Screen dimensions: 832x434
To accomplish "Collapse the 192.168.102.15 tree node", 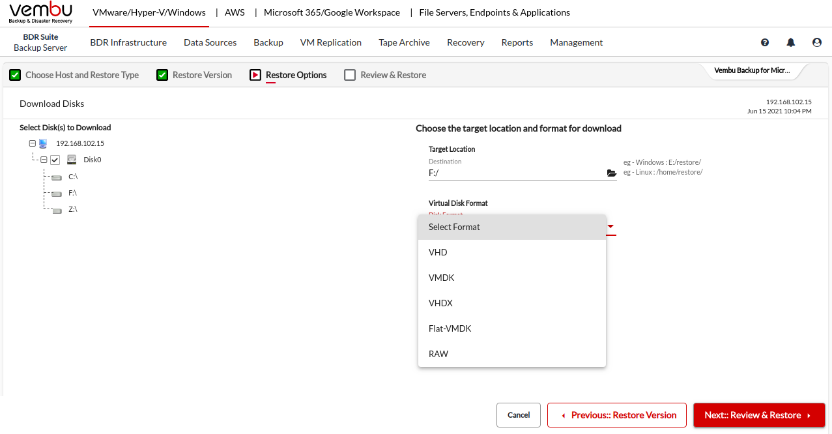I will pos(32,143).
